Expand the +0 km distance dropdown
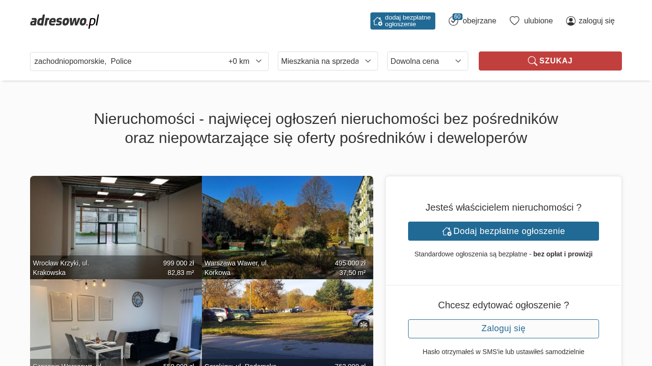Image resolution: width=652 pixels, height=366 pixels. [245, 61]
